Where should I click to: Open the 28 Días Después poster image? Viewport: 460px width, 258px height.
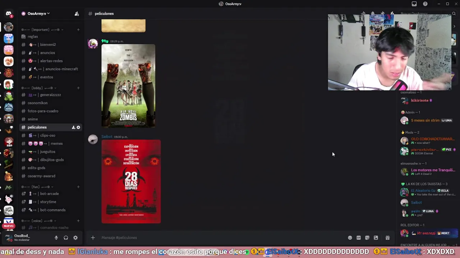coord(131,181)
